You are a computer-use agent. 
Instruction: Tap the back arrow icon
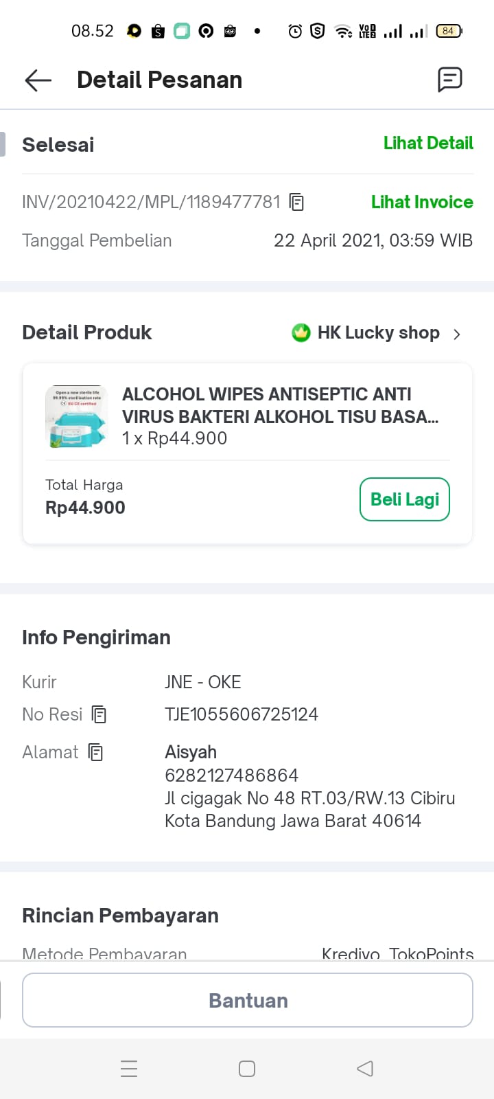[x=38, y=80]
